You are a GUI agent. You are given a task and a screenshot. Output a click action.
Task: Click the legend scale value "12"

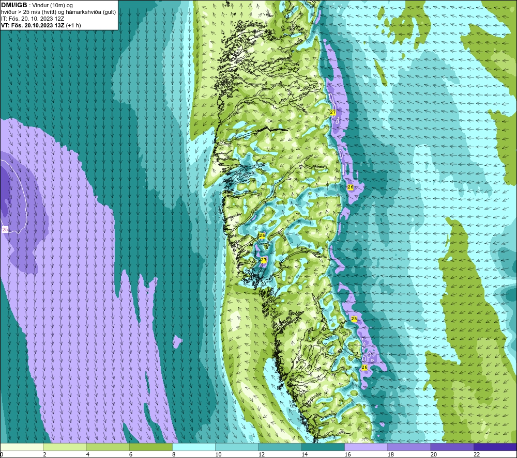click(262, 454)
